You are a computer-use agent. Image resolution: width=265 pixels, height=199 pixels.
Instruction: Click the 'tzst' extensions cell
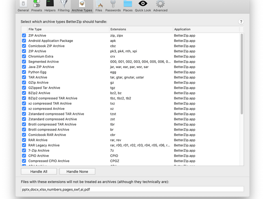click(x=113, y=114)
